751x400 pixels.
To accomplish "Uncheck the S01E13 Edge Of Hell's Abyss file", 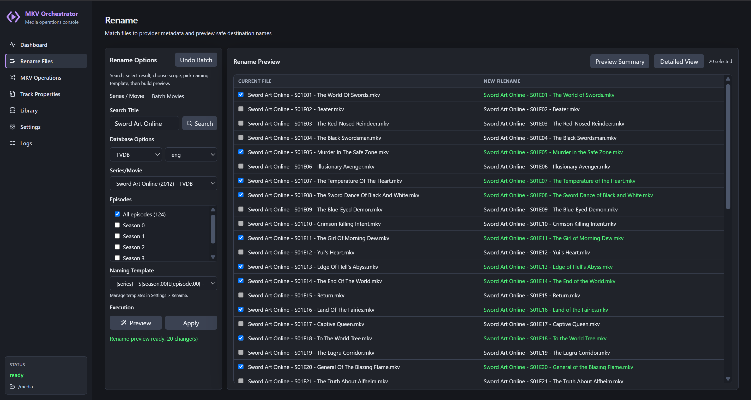I will 241,266.
